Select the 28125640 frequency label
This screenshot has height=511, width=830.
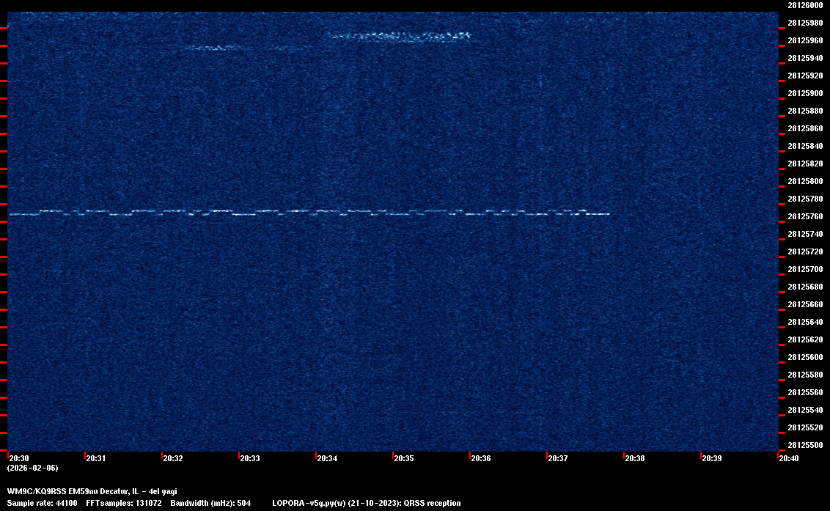point(804,322)
